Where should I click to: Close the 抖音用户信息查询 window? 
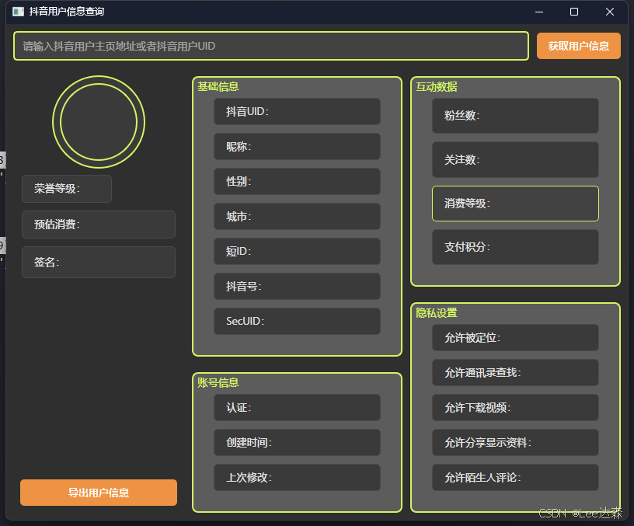coord(610,12)
